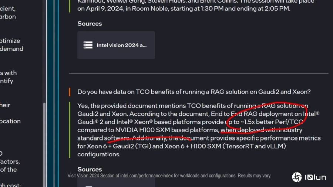Click the database icon on the source card
This screenshot has width=333, height=187.
click(88, 45)
